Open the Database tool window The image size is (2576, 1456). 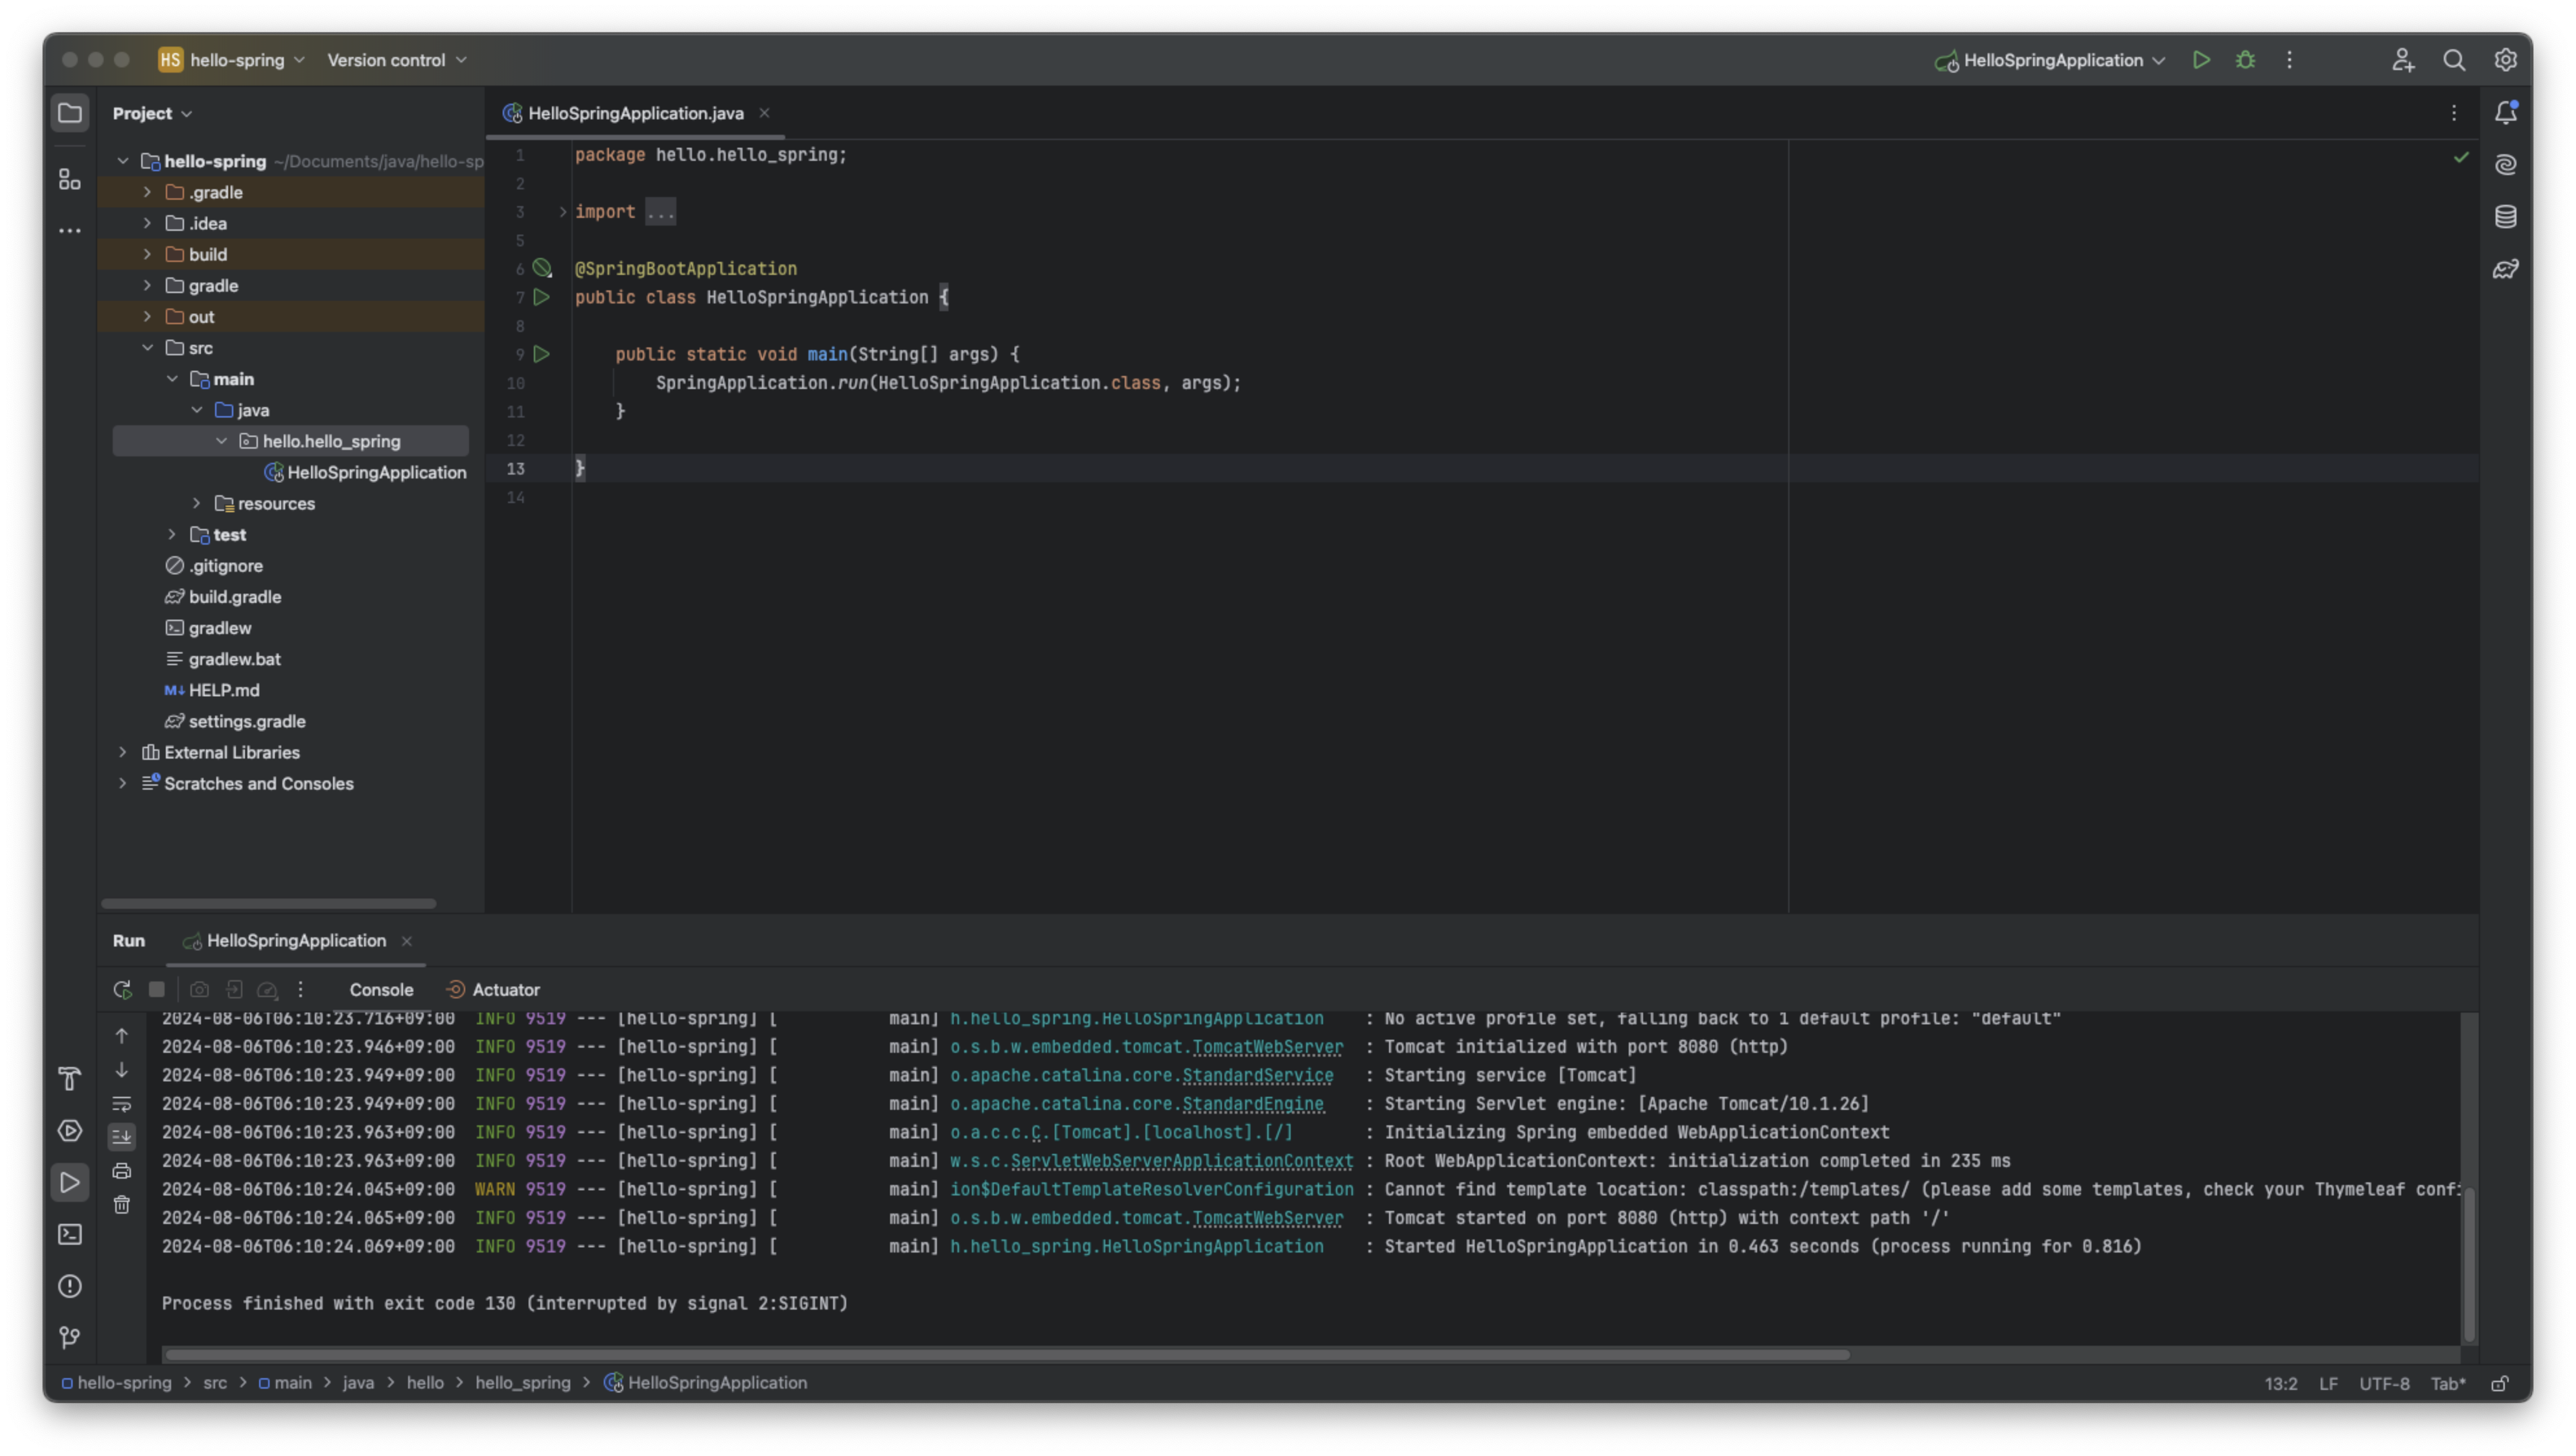click(2505, 216)
